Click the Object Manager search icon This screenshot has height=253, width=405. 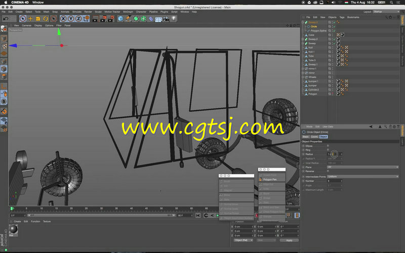[x=386, y=17]
